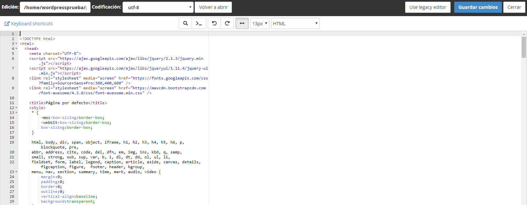Viewport: 527px width, 205px height.
Task: Click the line starting with small, strong
Action: click(x=101, y=157)
